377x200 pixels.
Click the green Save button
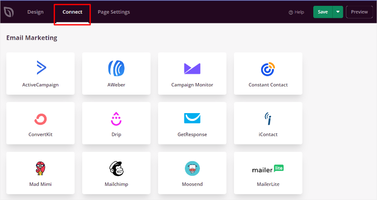323,12
